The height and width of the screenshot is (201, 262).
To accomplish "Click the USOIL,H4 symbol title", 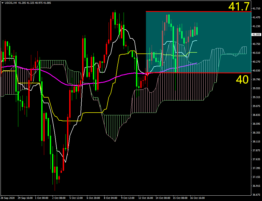I will (11, 3).
